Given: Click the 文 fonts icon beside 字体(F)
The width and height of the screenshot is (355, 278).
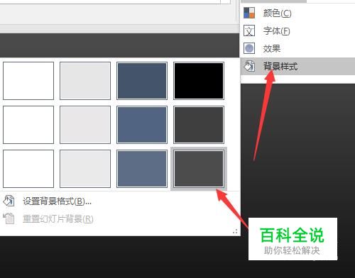Looking at the screenshot, I should click(x=249, y=30).
